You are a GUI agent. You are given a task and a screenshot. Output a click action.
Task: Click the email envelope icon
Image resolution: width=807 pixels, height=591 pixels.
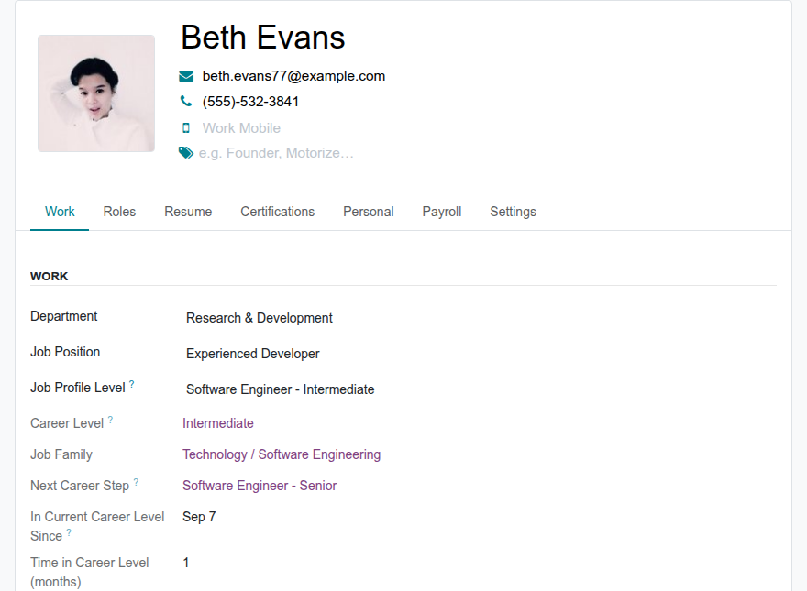click(x=186, y=76)
